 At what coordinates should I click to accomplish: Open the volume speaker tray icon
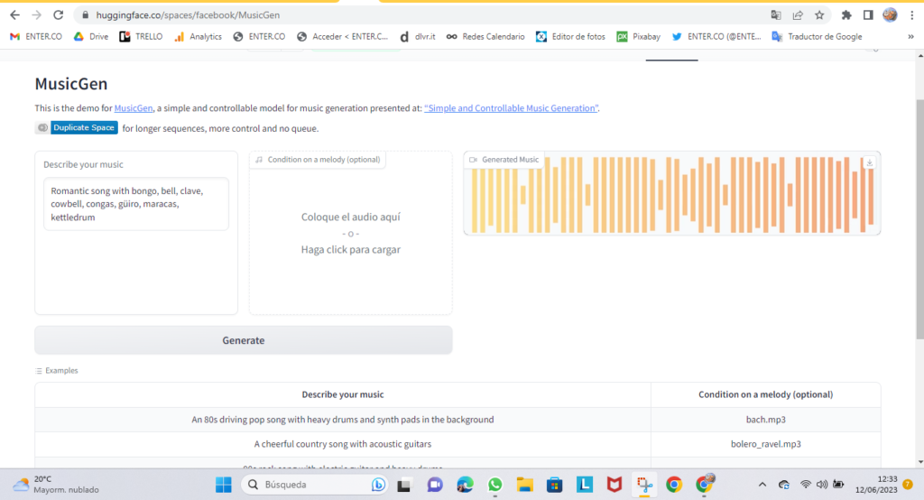(821, 485)
